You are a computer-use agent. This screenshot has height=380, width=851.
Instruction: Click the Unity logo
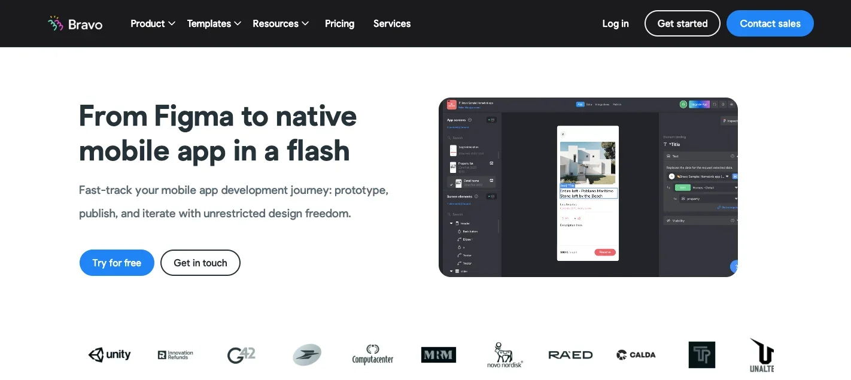coord(110,355)
